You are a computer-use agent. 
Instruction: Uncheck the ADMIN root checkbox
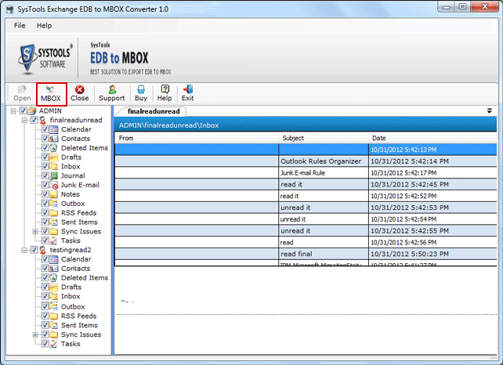[23, 110]
